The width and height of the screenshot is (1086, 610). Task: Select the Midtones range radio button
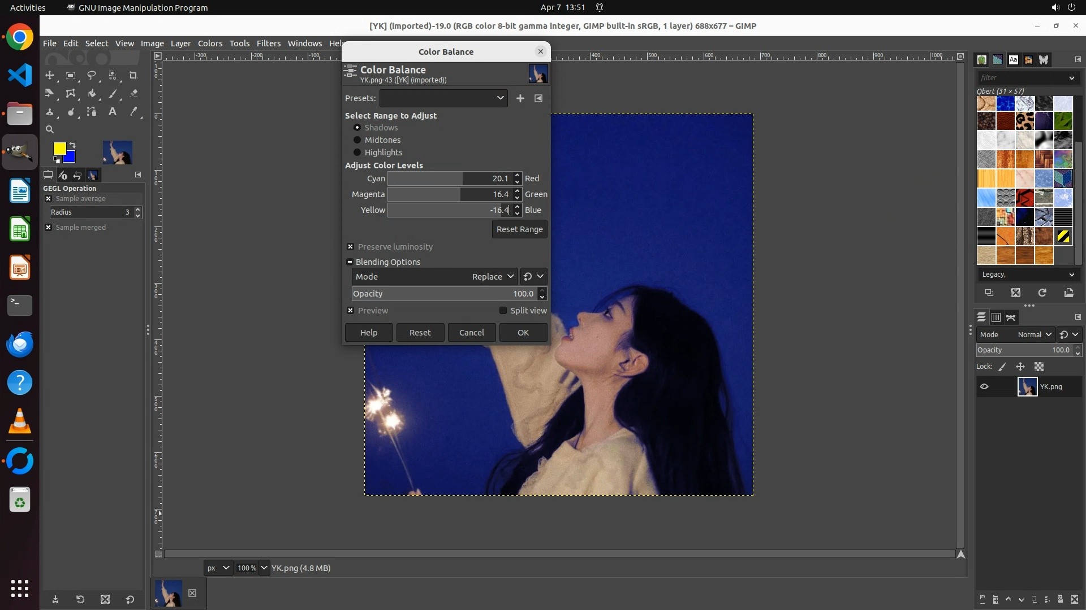click(x=357, y=140)
